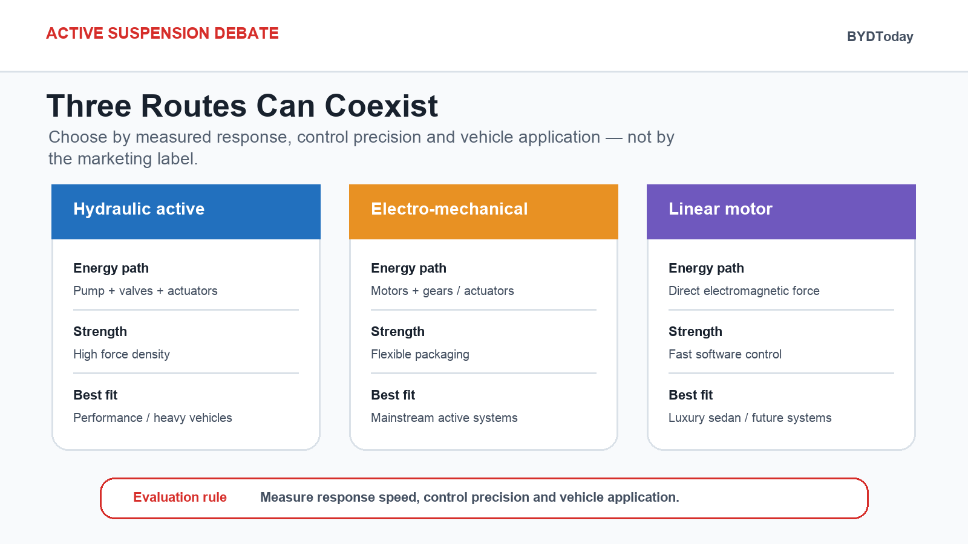968x544 pixels.
Task: Click Energy path heading in Hydraulic card
Action: click(111, 268)
